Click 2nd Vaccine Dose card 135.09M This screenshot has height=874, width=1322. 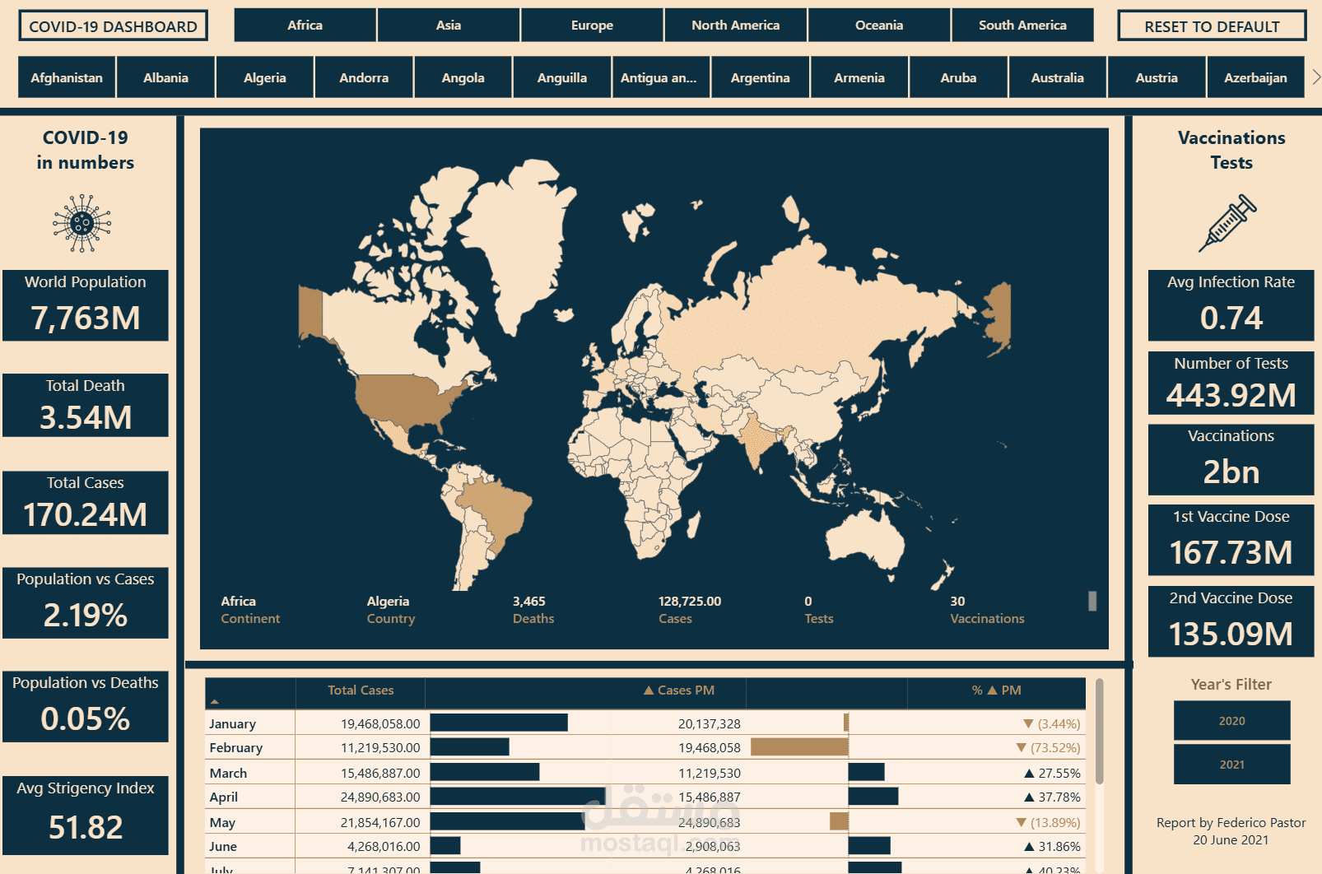click(1231, 621)
